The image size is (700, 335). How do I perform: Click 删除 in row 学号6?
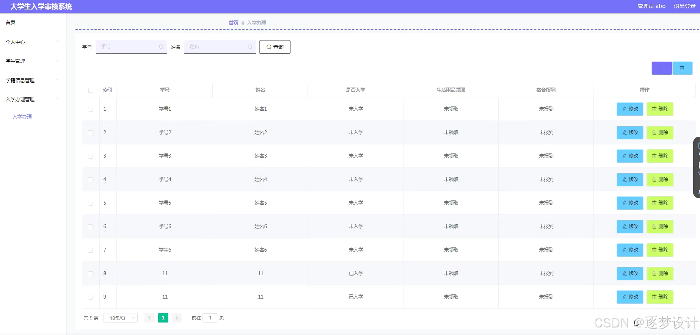(x=660, y=227)
